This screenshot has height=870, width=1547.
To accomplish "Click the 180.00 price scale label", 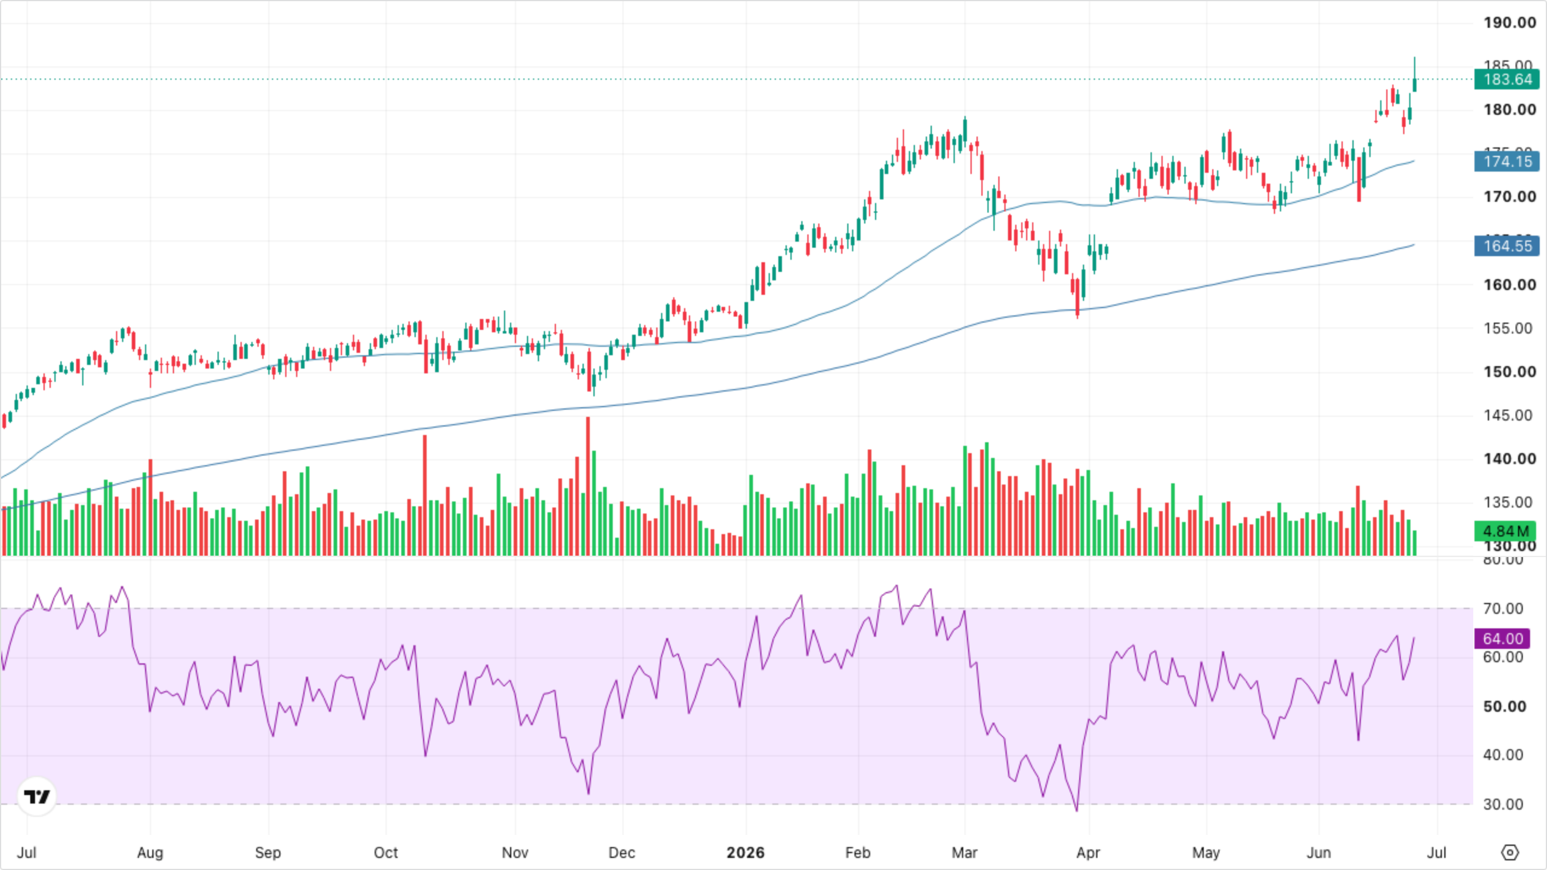I will point(1509,110).
